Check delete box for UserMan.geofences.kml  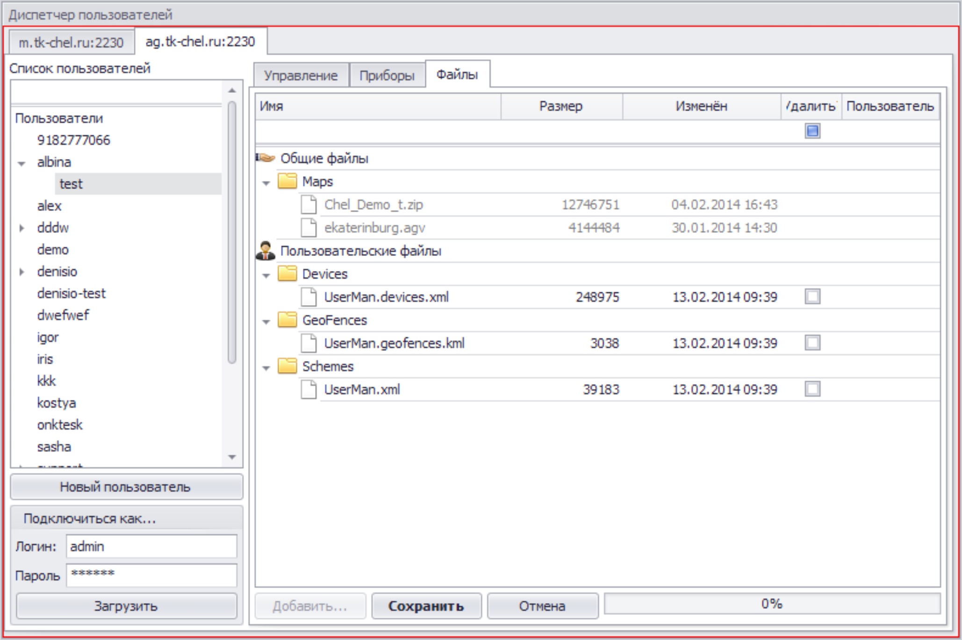[812, 342]
